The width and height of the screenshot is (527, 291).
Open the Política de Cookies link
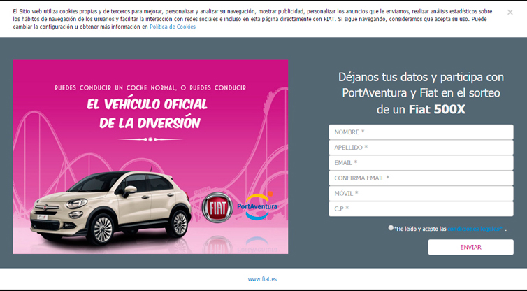(172, 27)
